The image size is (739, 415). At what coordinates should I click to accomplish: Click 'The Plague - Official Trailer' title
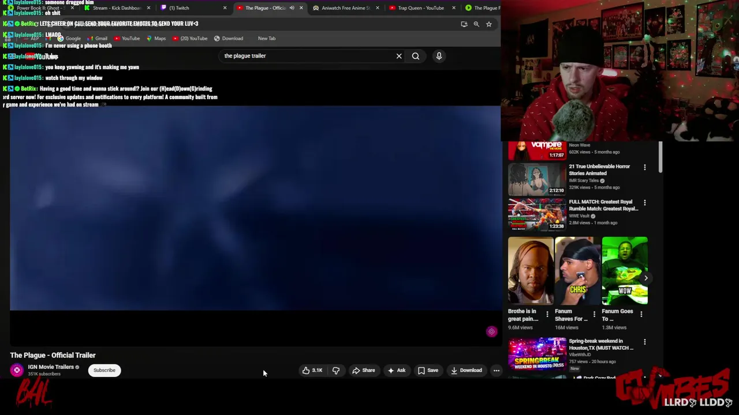[x=53, y=356]
